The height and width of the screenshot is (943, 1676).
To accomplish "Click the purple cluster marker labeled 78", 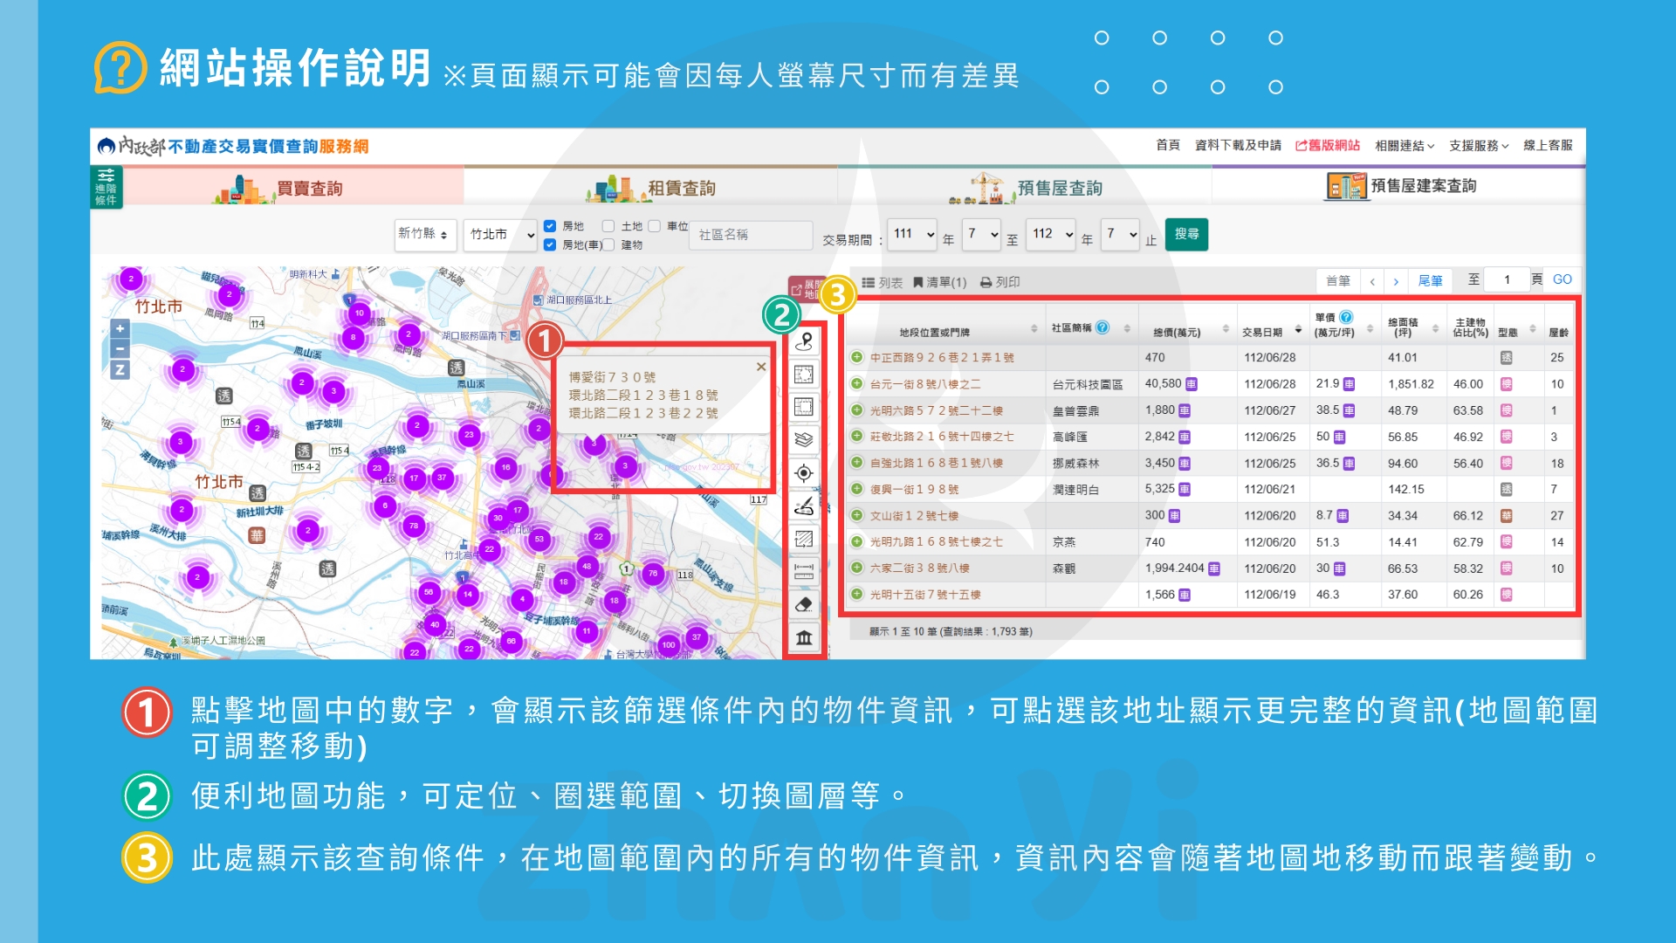I will tap(414, 525).
